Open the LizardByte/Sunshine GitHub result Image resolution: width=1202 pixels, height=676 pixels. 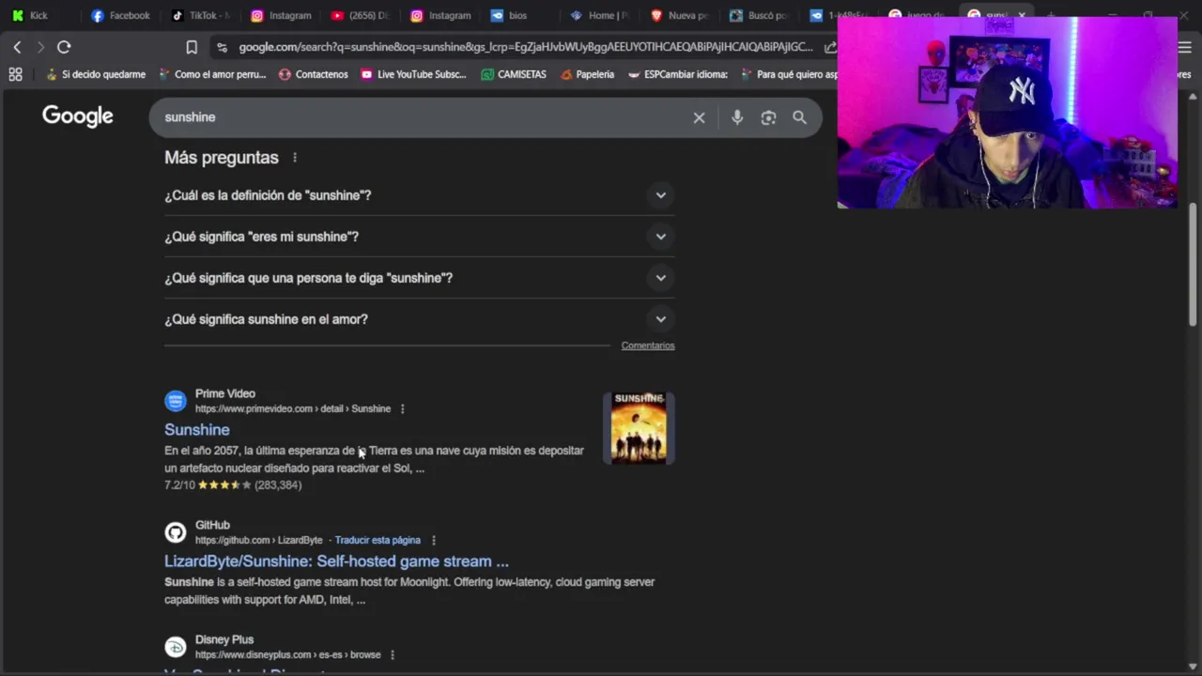336,561
